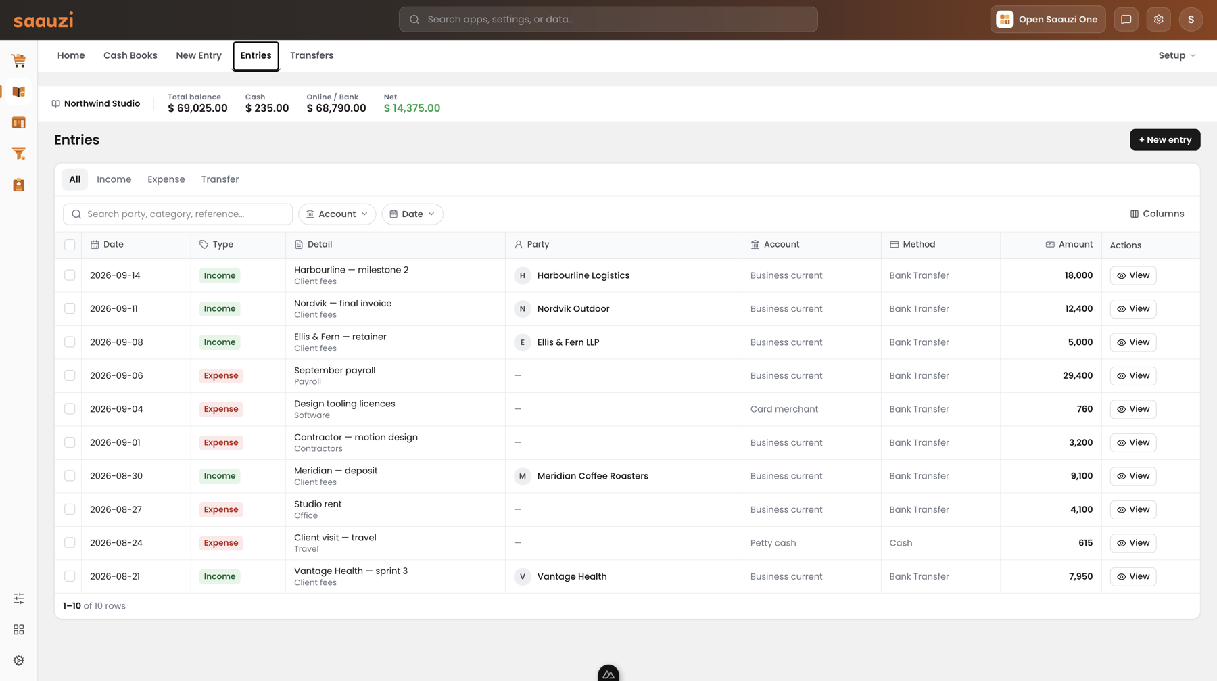Open the sliders preferences sidebar icon
The height and width of the screenshot is (681, 1217).
coord(19,598)
